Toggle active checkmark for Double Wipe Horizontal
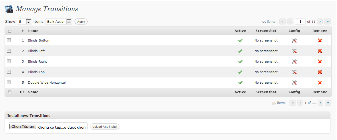337x140 pixels. pyautogui.click(x=240, y=83)
